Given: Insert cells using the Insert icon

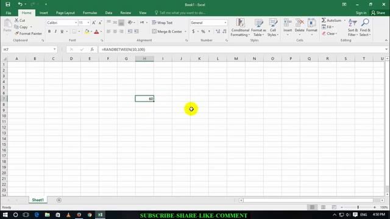Looking at the screenshot, I should click(x=288, y=23).
